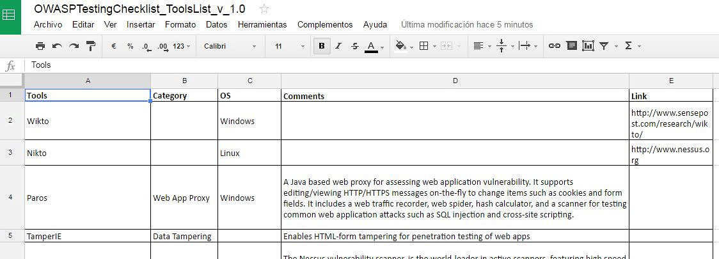Select the paint format tool
The image size is (719, 259).
click(x=91, y=46)
